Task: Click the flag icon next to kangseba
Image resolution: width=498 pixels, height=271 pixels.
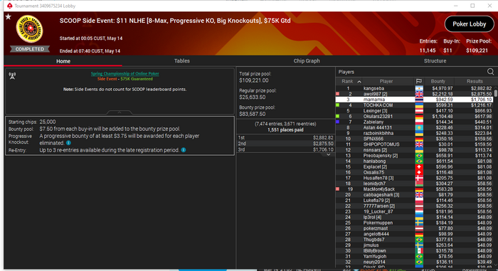Action: point(419,88)
